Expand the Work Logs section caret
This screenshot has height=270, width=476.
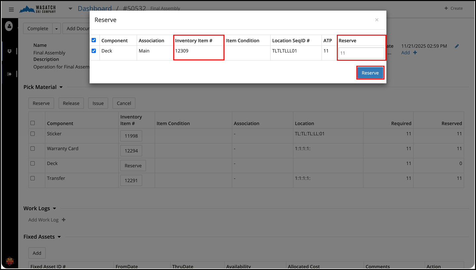(x=54, y=209)
